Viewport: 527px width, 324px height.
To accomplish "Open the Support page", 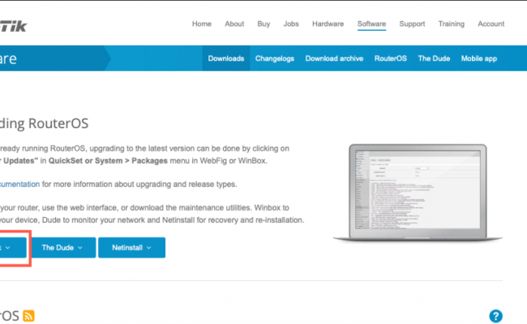I will pyautogui.click(x=412, y=23).
